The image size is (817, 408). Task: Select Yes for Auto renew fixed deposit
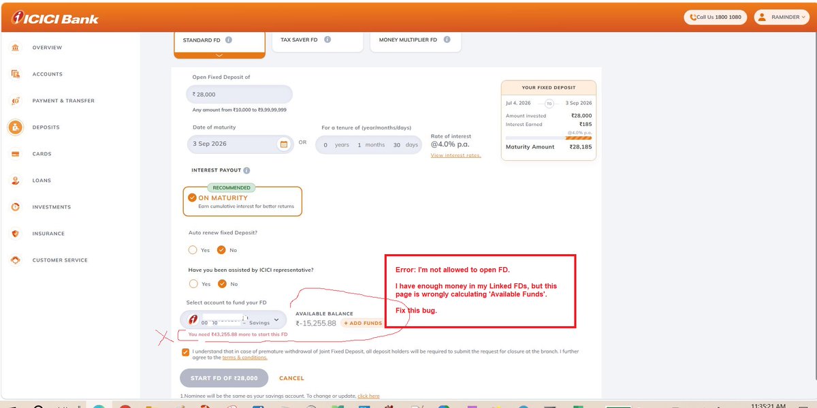pos(193,250)
